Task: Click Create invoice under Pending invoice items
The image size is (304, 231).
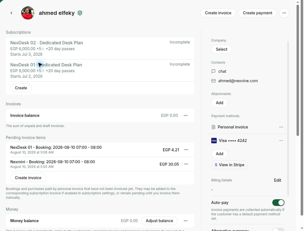Action: 28,178
